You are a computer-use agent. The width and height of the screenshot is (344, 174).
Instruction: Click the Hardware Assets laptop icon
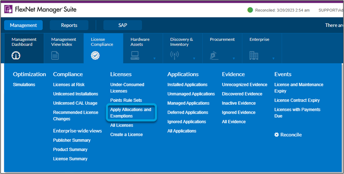pyautogui.click(x=135, y=56)
